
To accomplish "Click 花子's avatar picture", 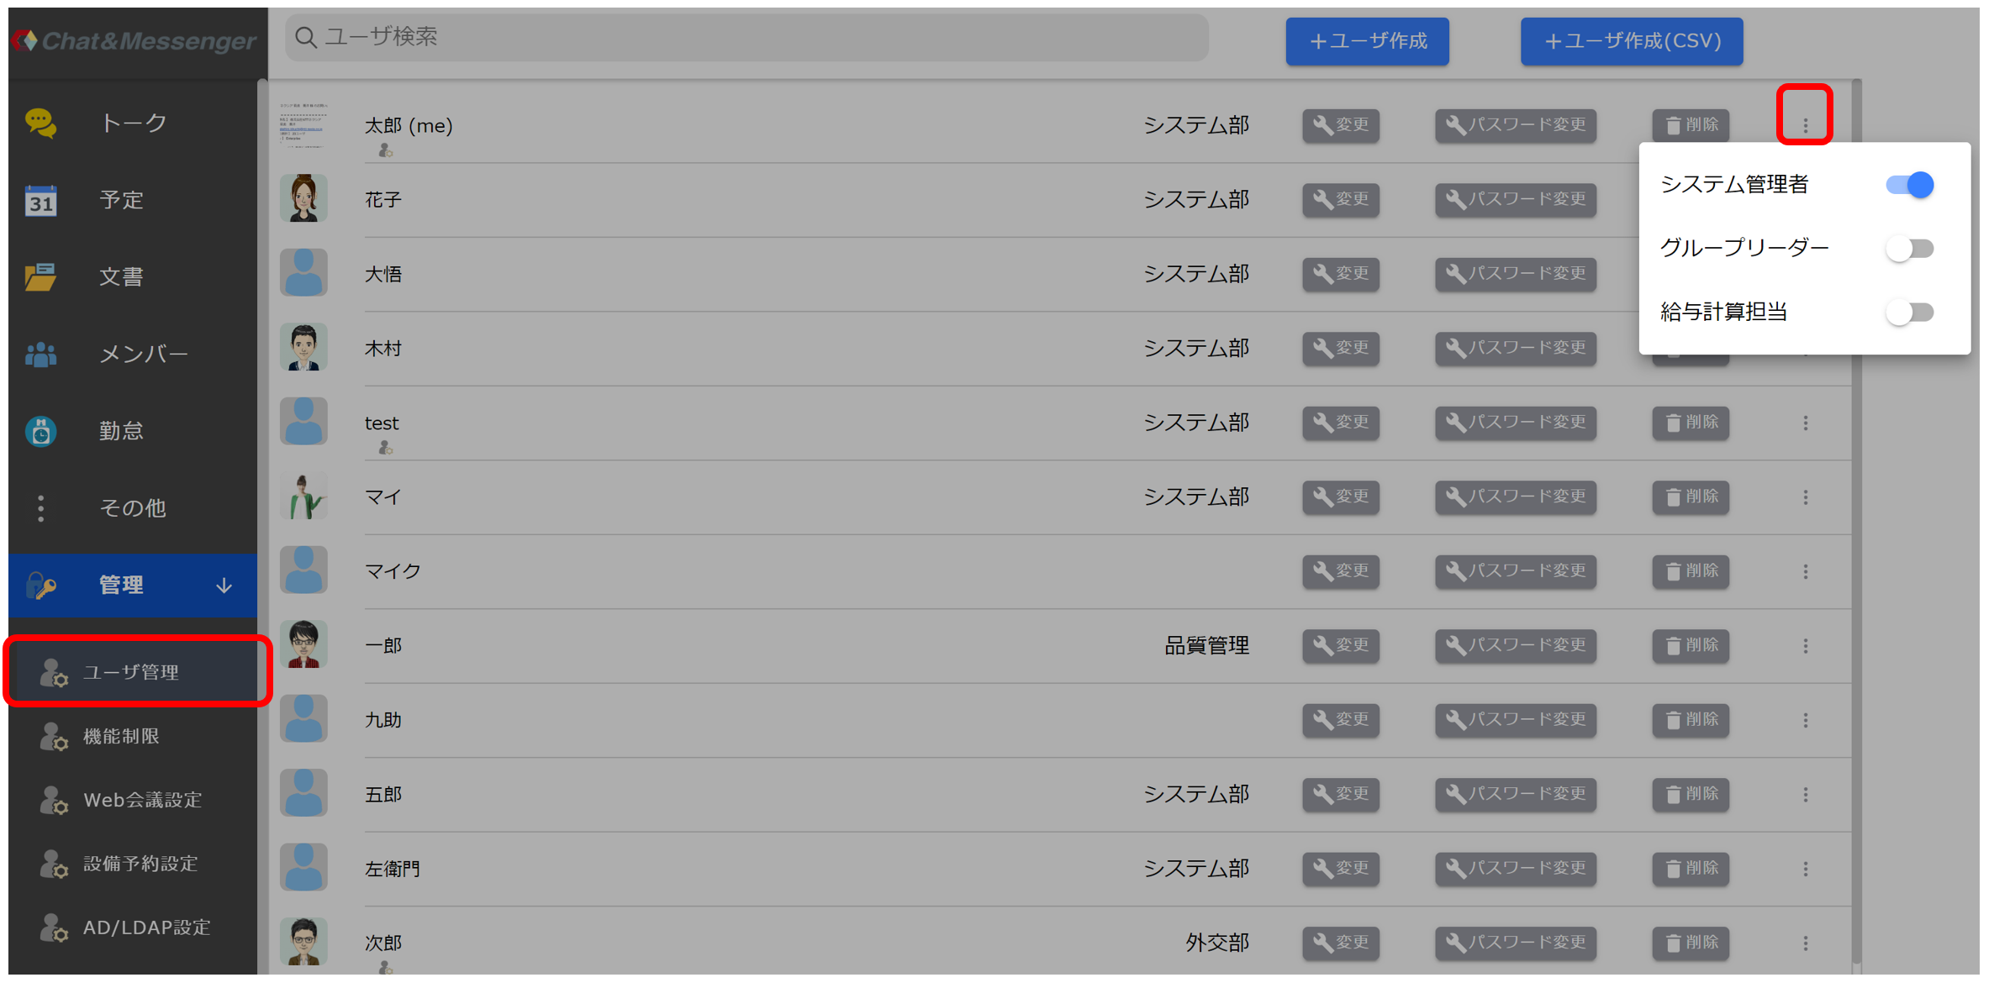I will click(303, 199).
